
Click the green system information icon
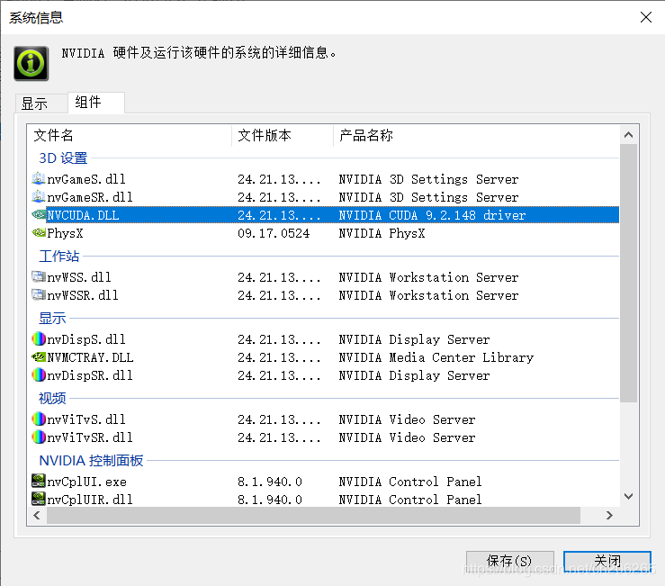click(x=31, y=64)
